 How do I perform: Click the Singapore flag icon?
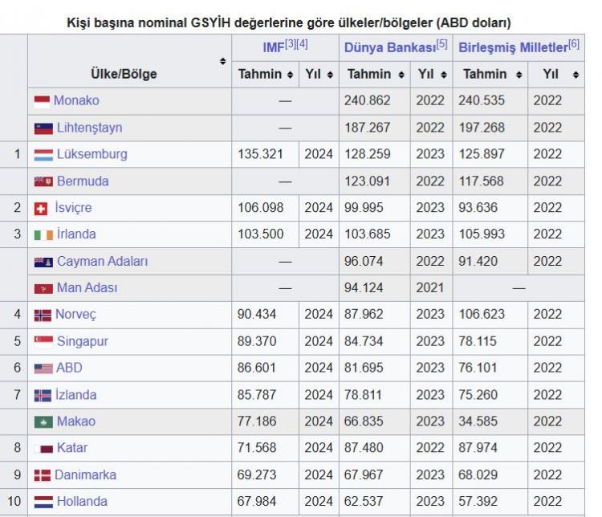pos(43,341)
